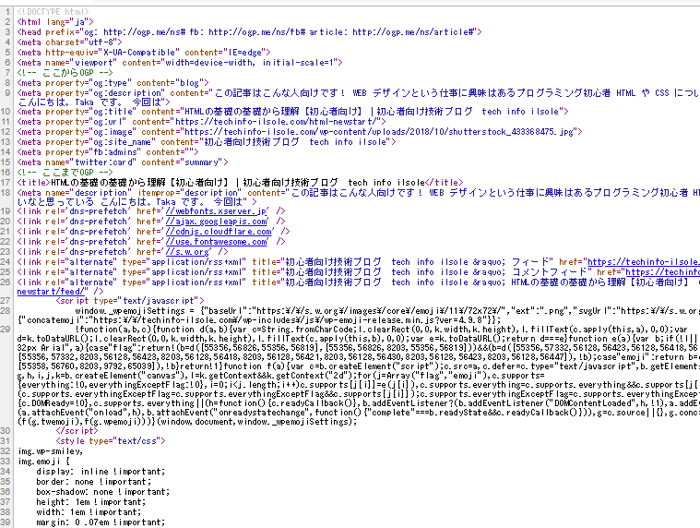Click line number 27 in the gutter
700x528 pixels.
point(6,301)
